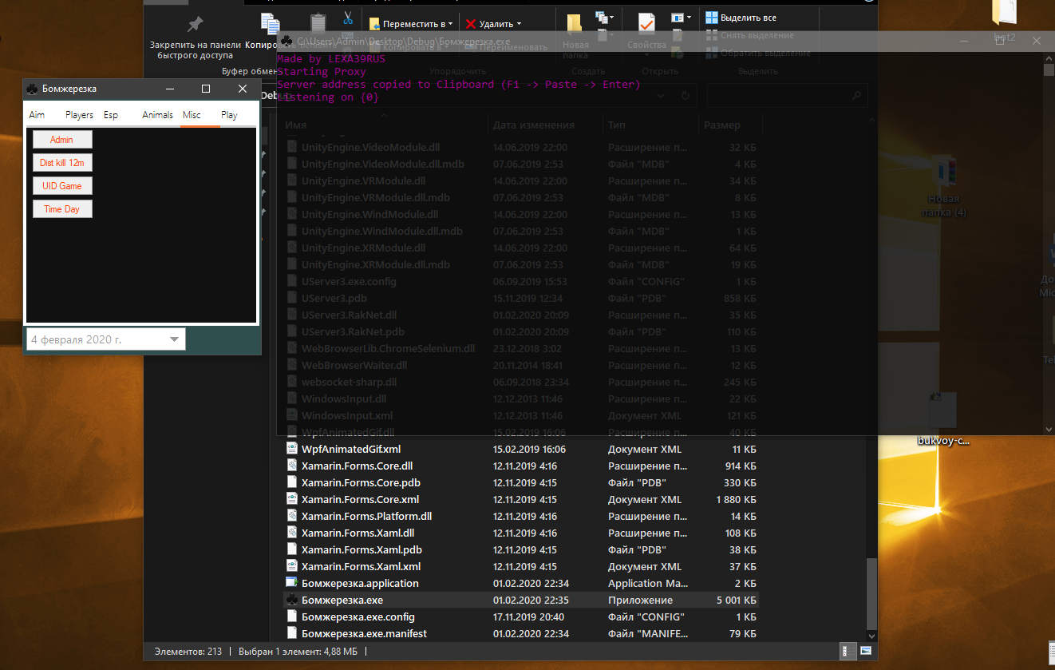Click the pin to Quick Access icon
The height and width of the screenshot is (670, 1055).
[x=194, y=25]
